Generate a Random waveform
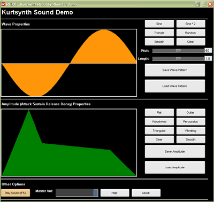The image size is (214, 202). pyautogui.click(x=190, y=33)
